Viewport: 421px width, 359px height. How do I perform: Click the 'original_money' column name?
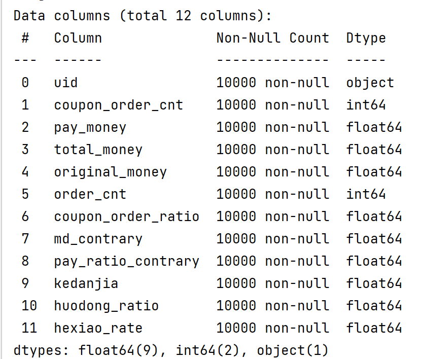[x=110, y=172]
